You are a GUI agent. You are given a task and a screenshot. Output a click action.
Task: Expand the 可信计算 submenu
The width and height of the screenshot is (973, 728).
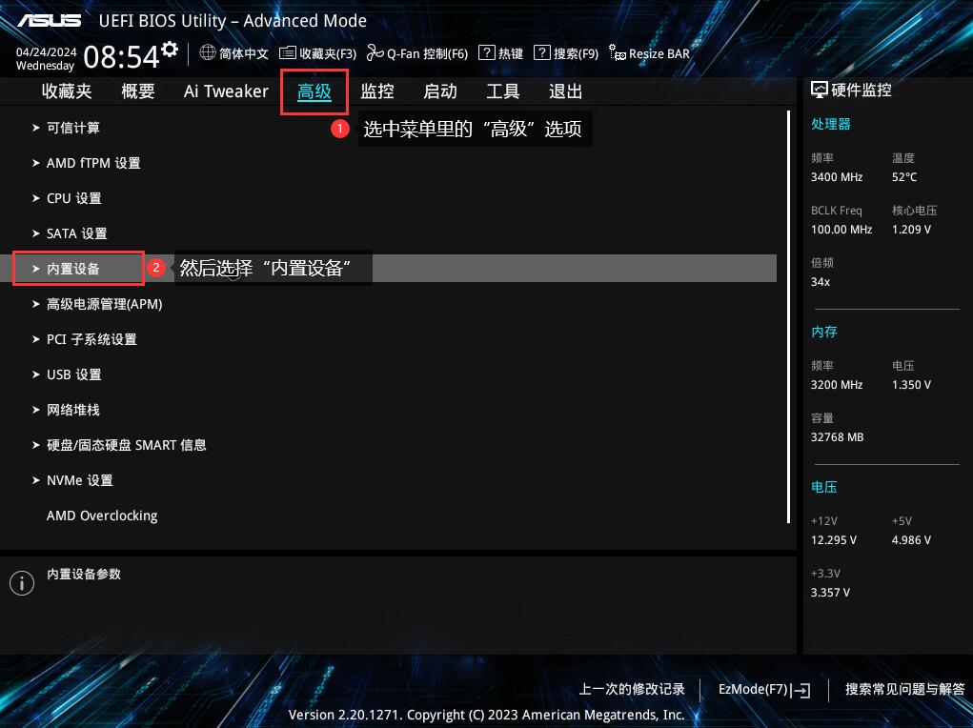[73, 128]
